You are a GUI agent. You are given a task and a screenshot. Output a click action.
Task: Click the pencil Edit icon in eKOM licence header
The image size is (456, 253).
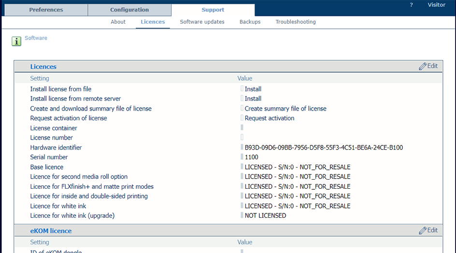point(423,231)
